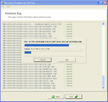Select the log row IE4SHLNT.CAB
The width and height of the screenshot is (108, 102).
click(38, 74)
